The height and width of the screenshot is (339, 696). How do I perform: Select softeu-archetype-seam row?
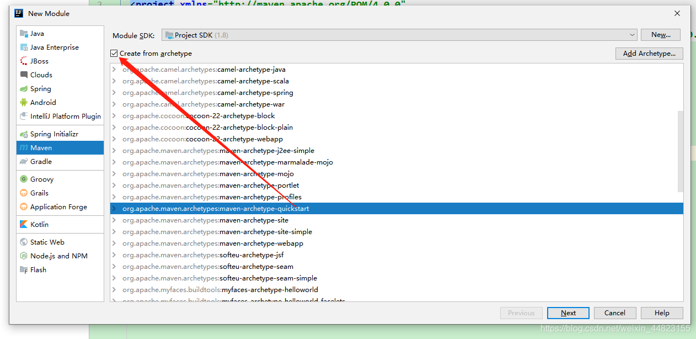click(397, 267)
